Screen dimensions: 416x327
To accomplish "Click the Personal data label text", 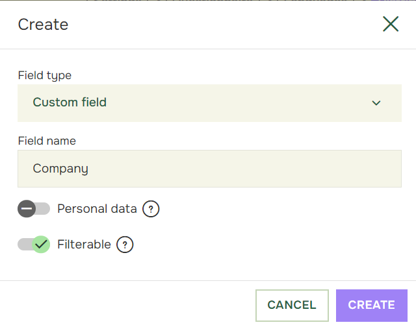I will click(x=97, y=209).
